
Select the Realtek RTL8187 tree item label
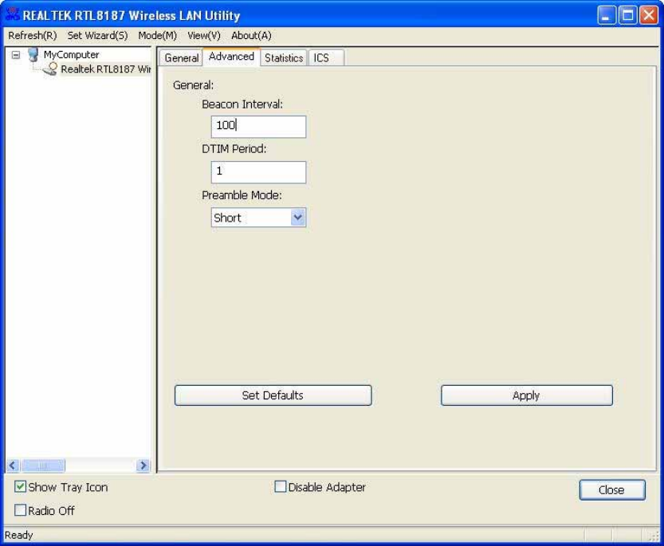(x=105, y=69)
